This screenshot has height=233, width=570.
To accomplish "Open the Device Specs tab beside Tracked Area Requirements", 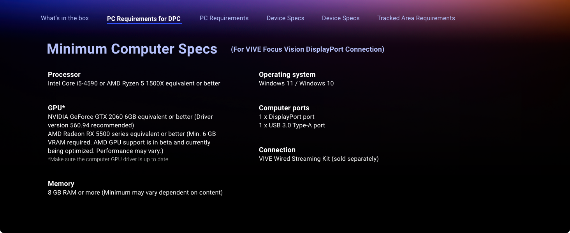I will (341, 18).
